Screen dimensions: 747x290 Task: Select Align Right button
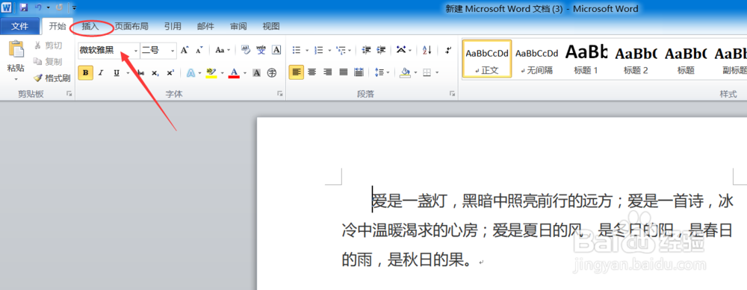[327, 72]
